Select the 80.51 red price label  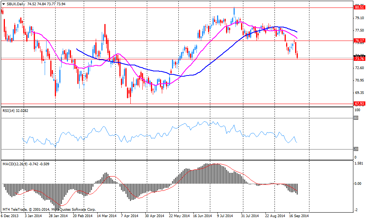pyautogui.click(x=359, y=7)
